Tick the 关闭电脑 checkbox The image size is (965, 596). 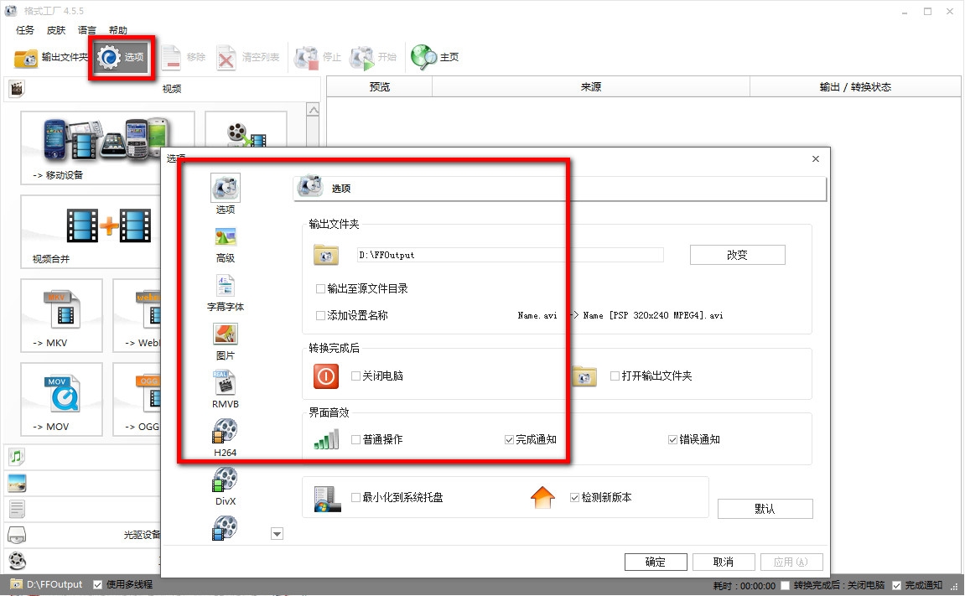coord(355,376)
